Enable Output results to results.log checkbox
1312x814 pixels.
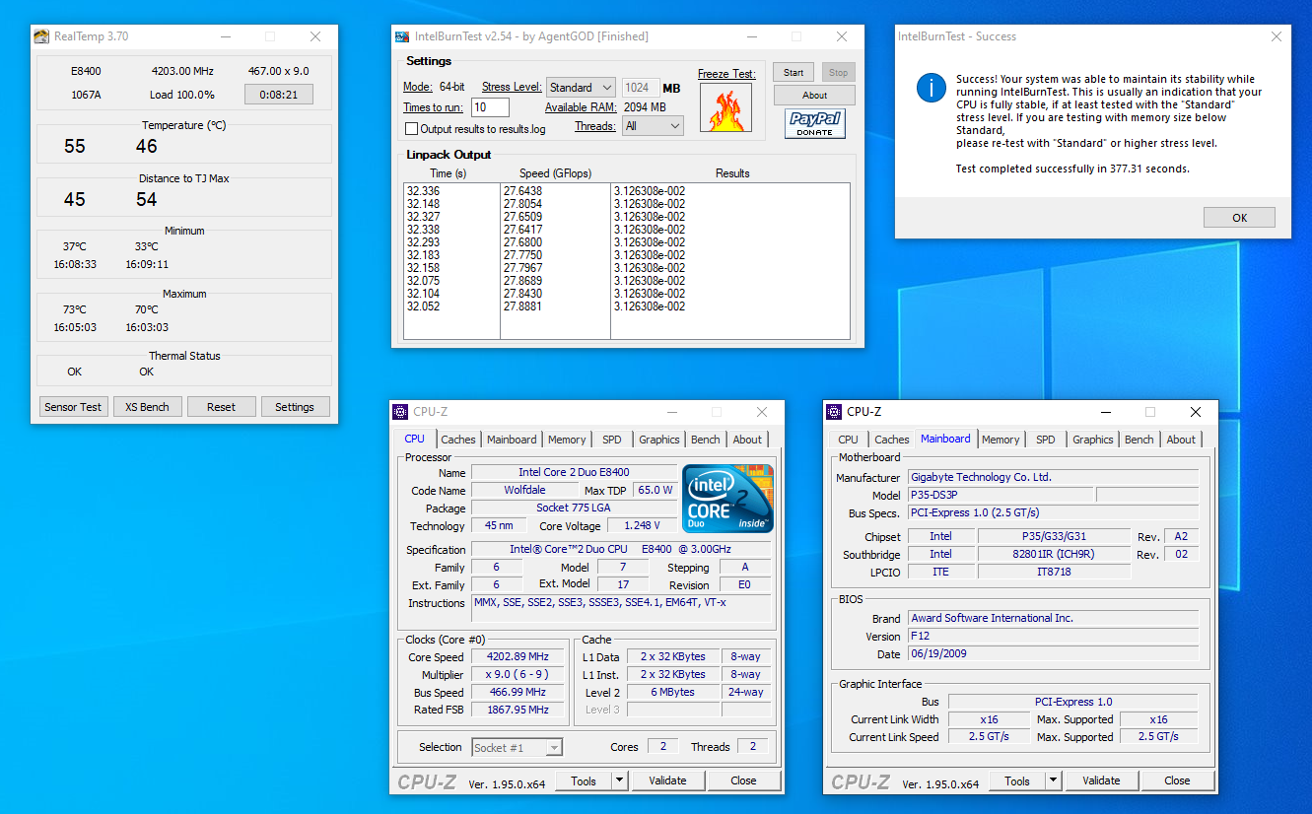411,129
